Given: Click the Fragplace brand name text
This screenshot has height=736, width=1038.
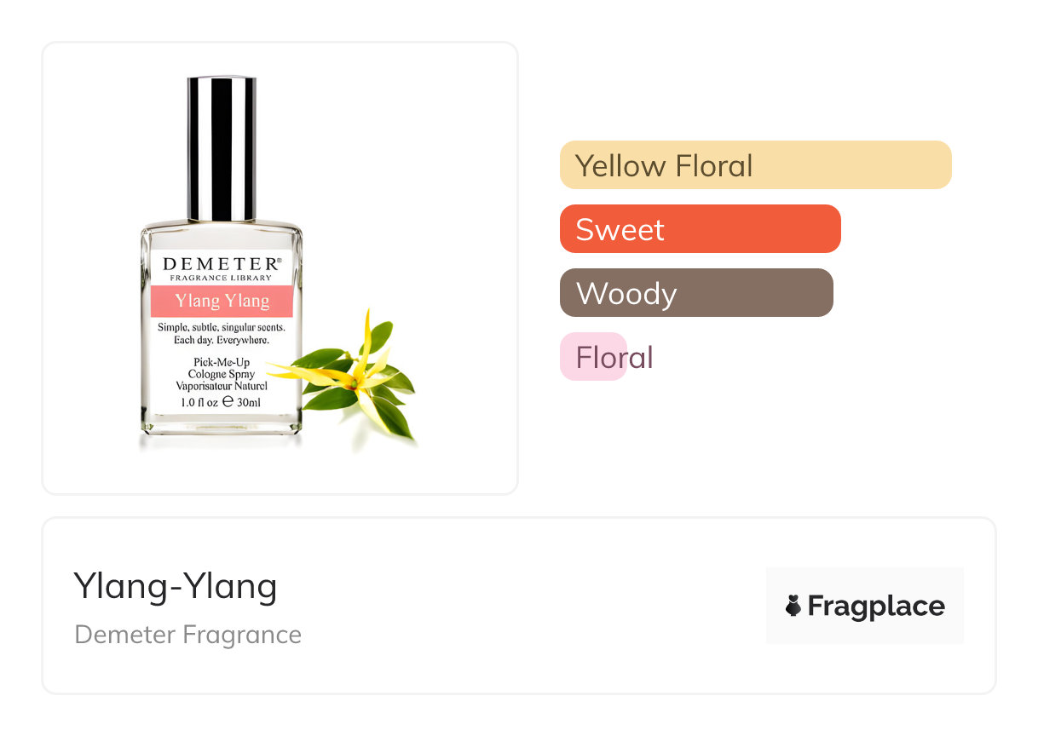Looking at the screenshot, I should point(876,606).
